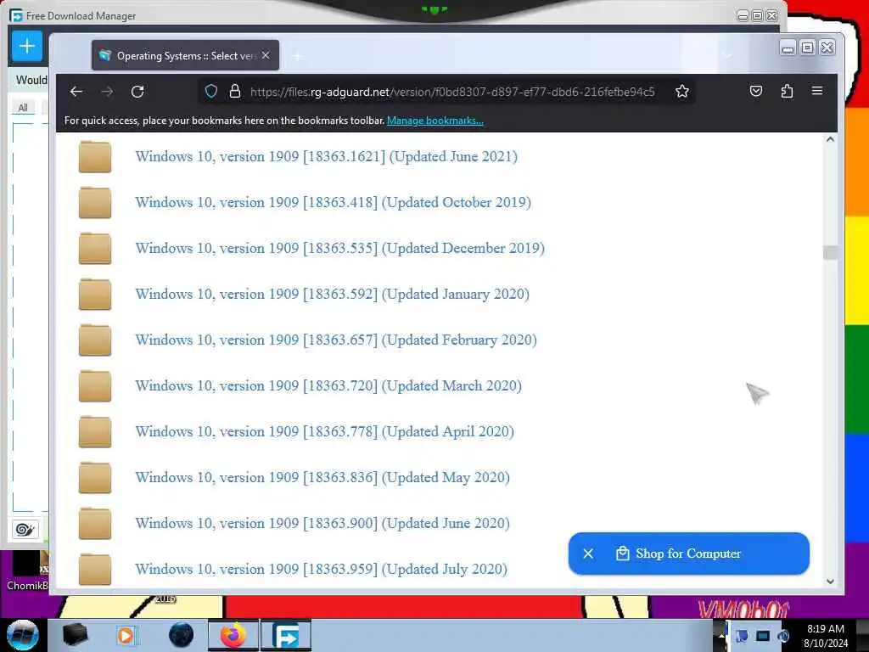Viewport: 869px width, 652px height.
Task: Click the folder icon beside build 18363.900
Action: [95, 524]
